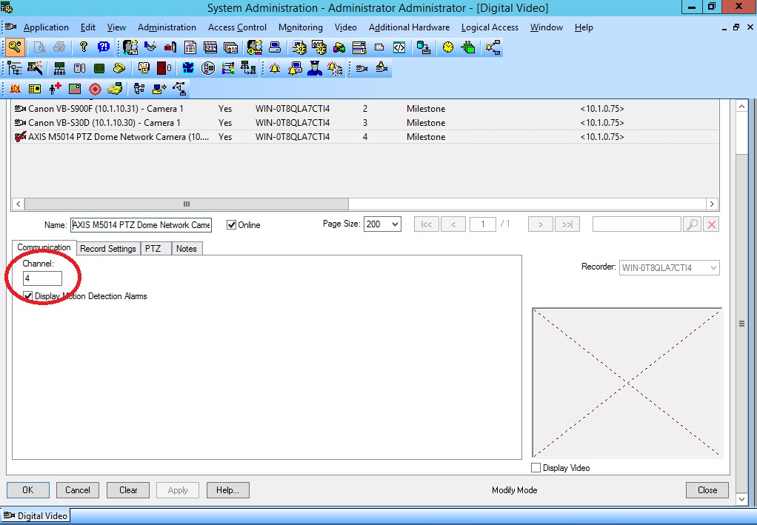This screenshot has width=757, height=525.
Task: Click the police officer monitoring icon
Action: pos(315,67)
